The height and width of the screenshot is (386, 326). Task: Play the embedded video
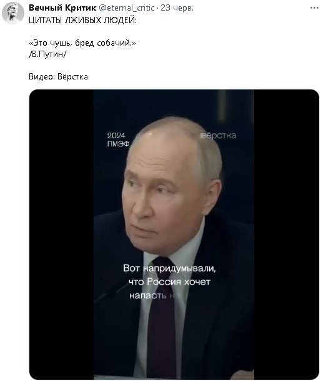(x=174, y=235)
